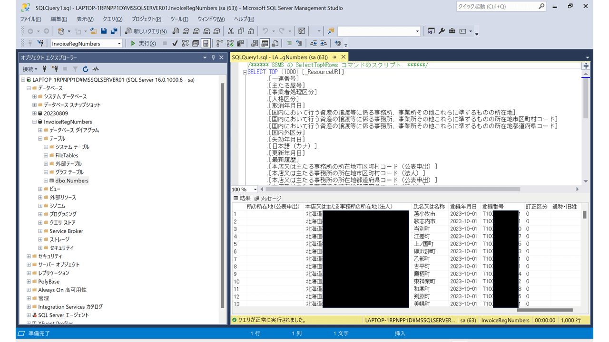Expand the 20230809 database node

coord(34,114)
